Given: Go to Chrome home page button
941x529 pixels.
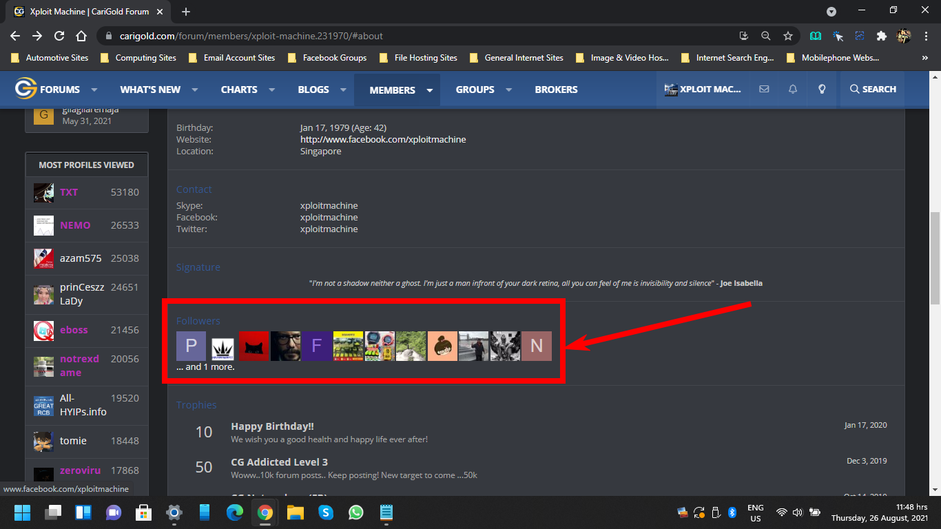Looking at the screenshot, I should click(81, 36).
